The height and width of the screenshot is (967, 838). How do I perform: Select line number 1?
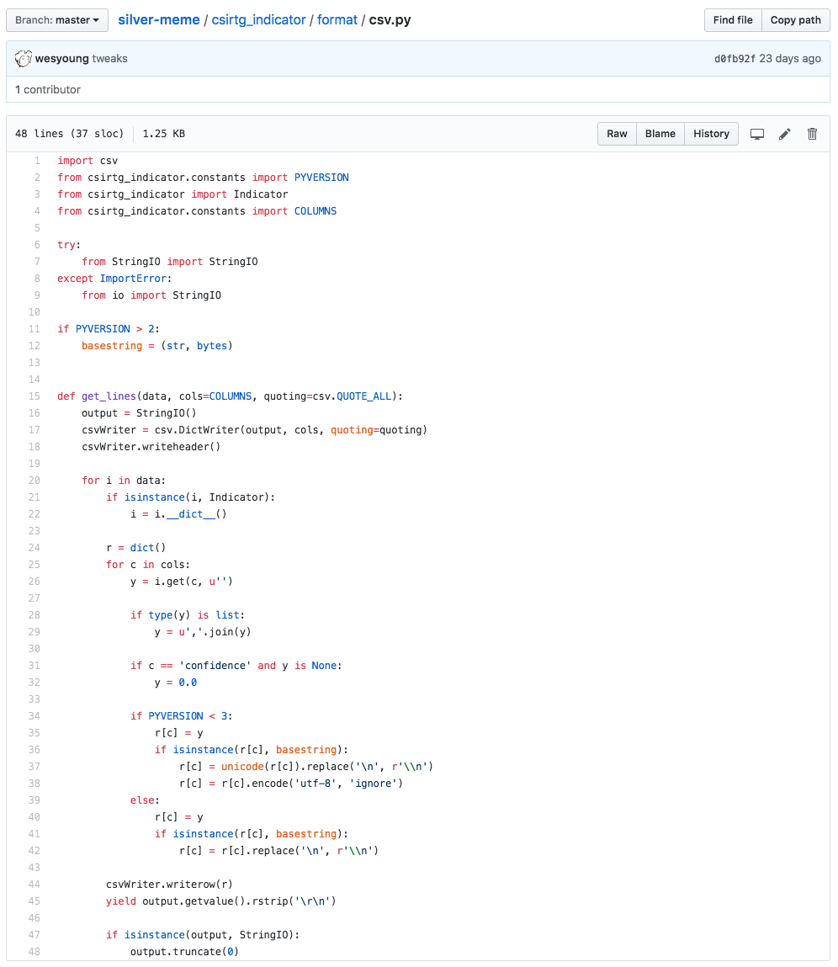pos(37,161)
